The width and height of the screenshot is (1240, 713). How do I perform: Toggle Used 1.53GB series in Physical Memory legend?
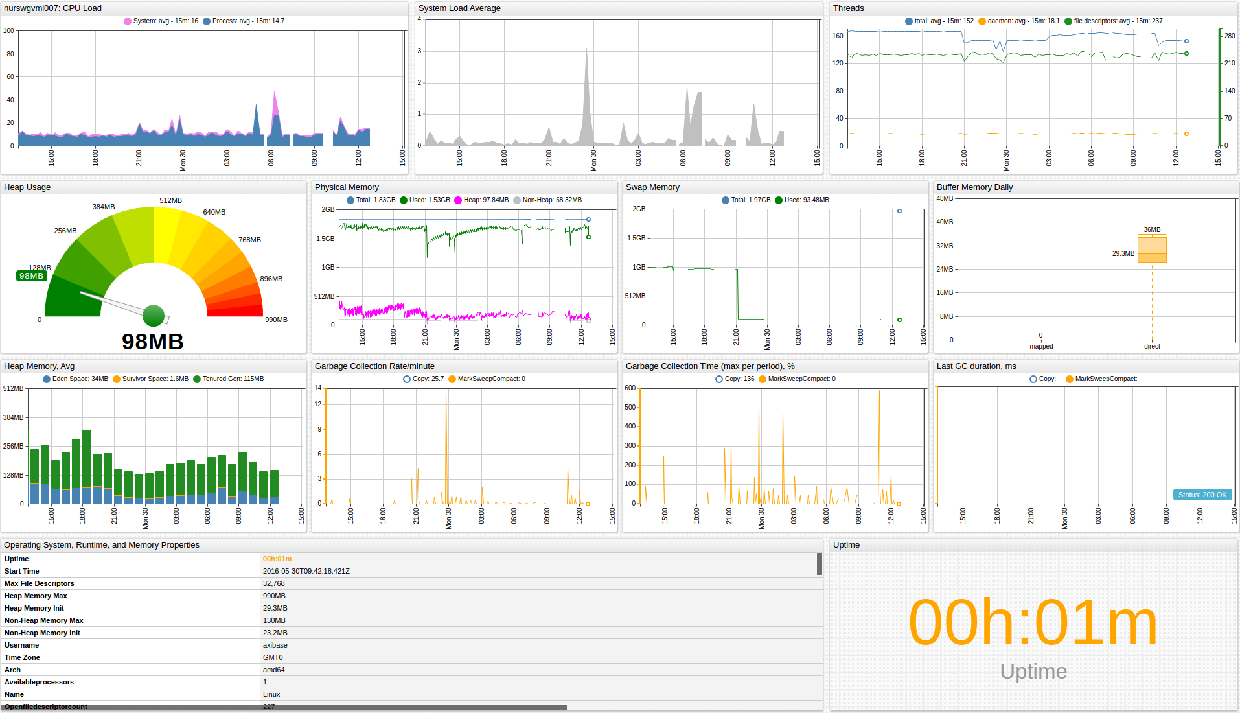(x=425, y=200)
